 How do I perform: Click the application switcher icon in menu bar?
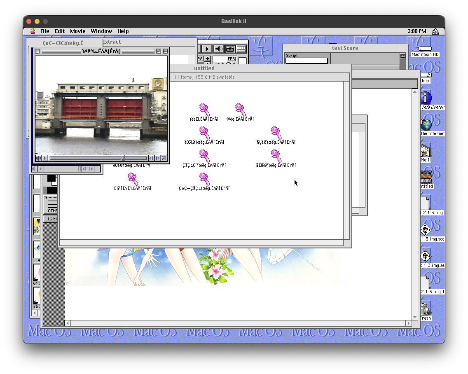coord(435,31)
